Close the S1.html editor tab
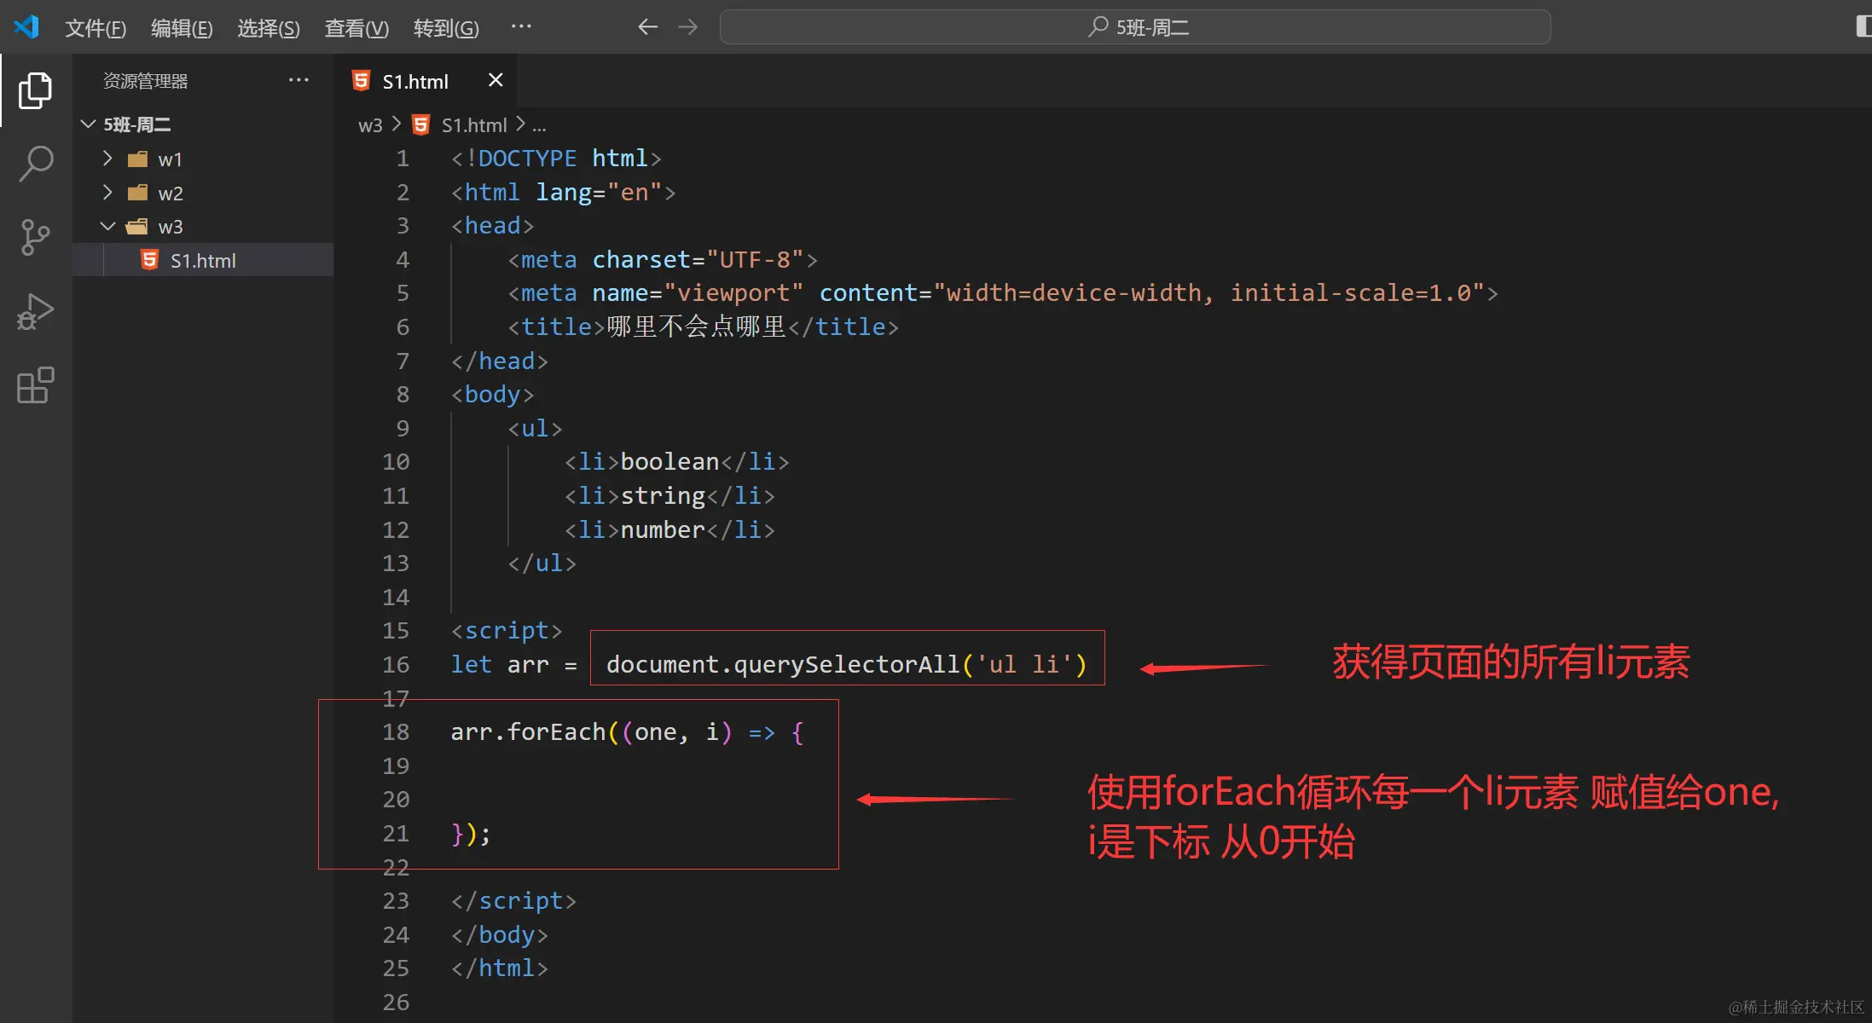 click(496, 80)
